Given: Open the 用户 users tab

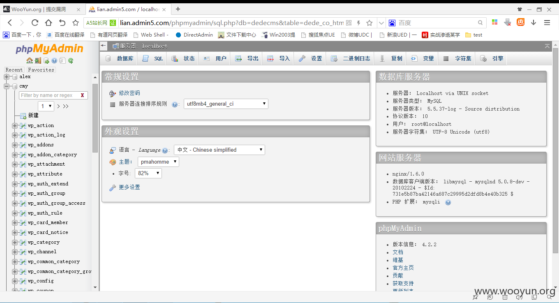Looking at the screenshot, I should click(215, 58).
